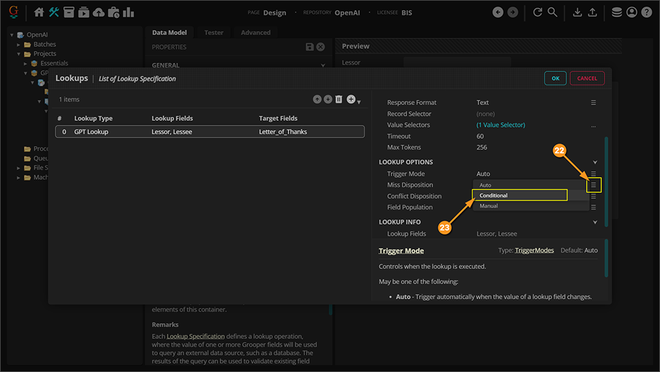This screenshot has width=660, height=372.
Task: Collapse the LOOKUP INFO section
Action: 595,222
